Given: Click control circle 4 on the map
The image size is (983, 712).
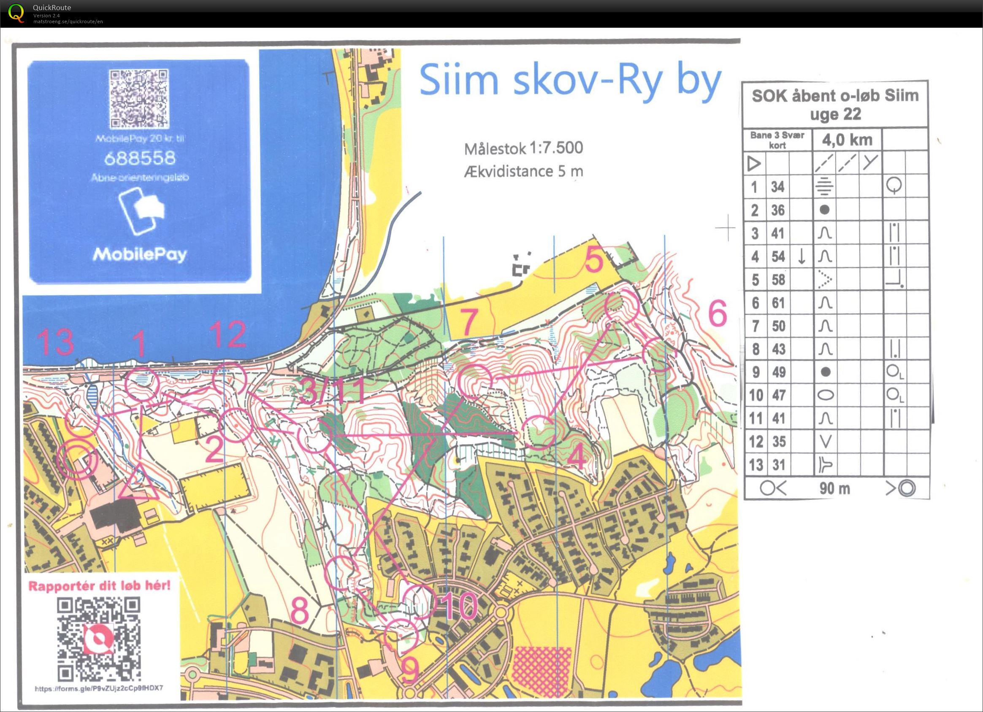Looking at the screenshot, I should pos(539,432).
